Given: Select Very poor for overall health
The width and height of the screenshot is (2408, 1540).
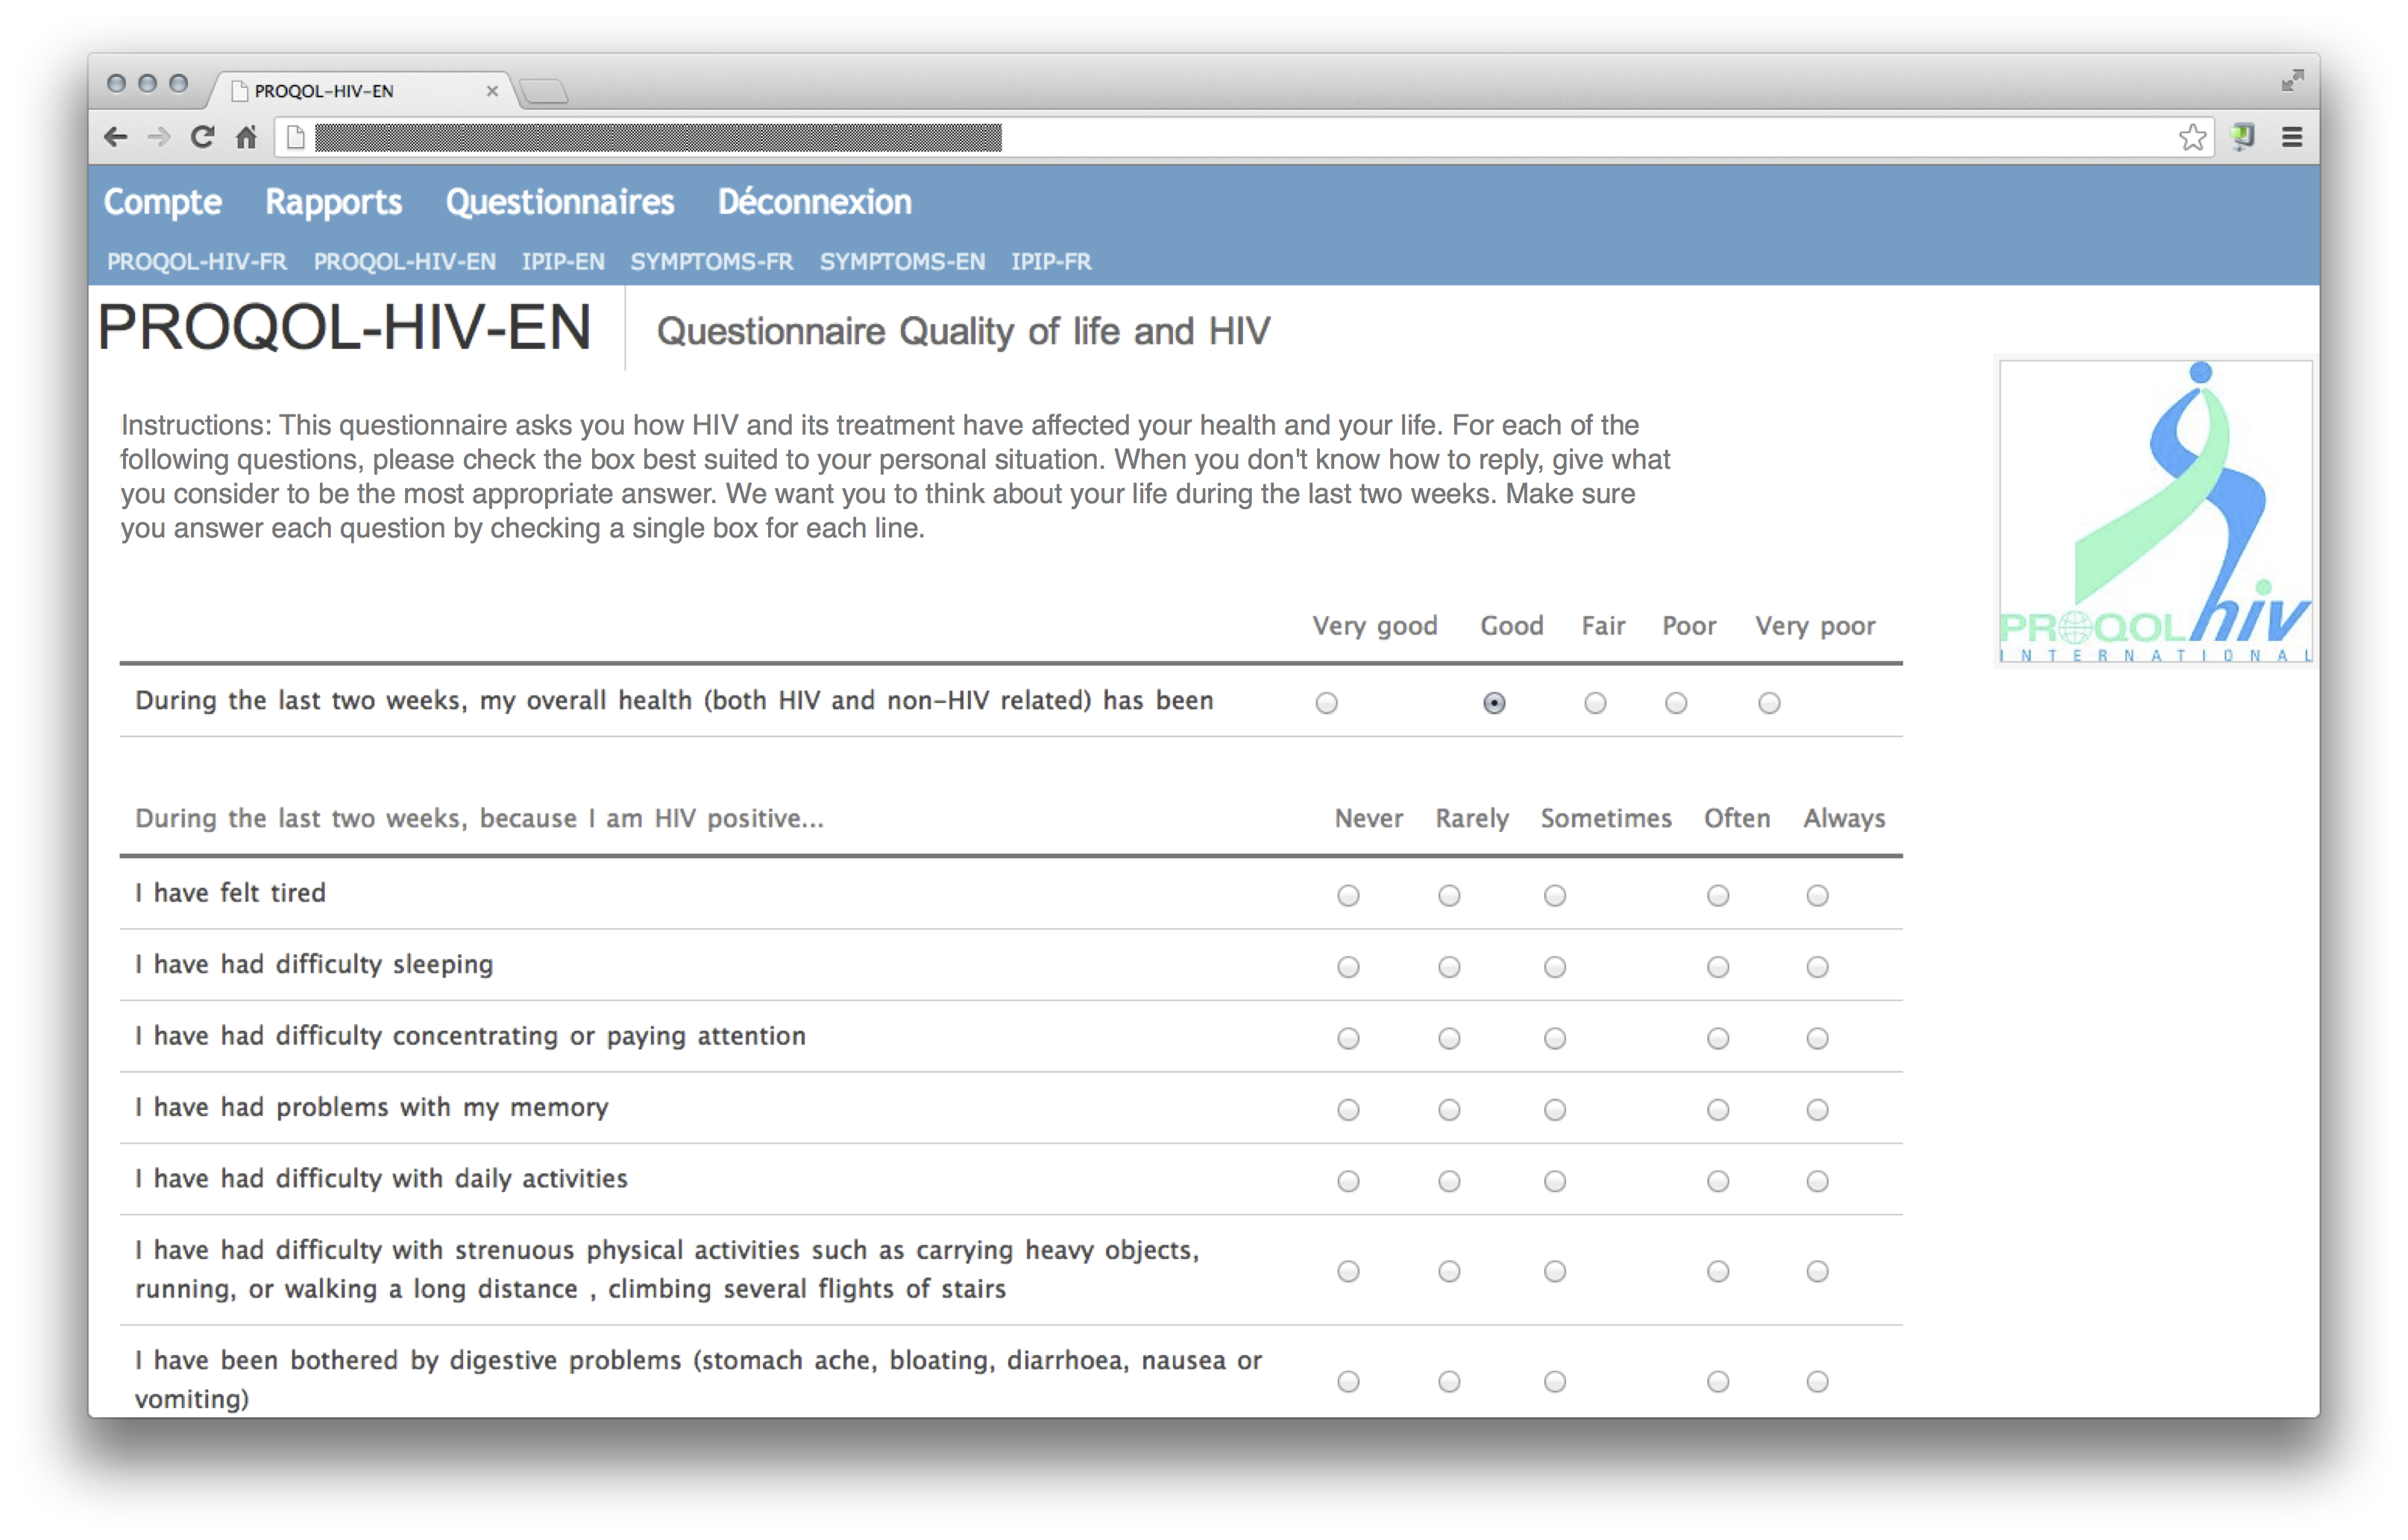Looking at the screenshot, I should click(1769, 703).
